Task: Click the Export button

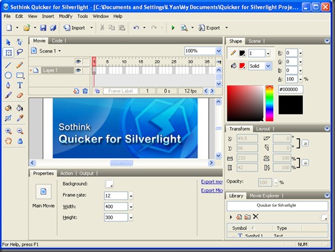Action: click(209, 28)
